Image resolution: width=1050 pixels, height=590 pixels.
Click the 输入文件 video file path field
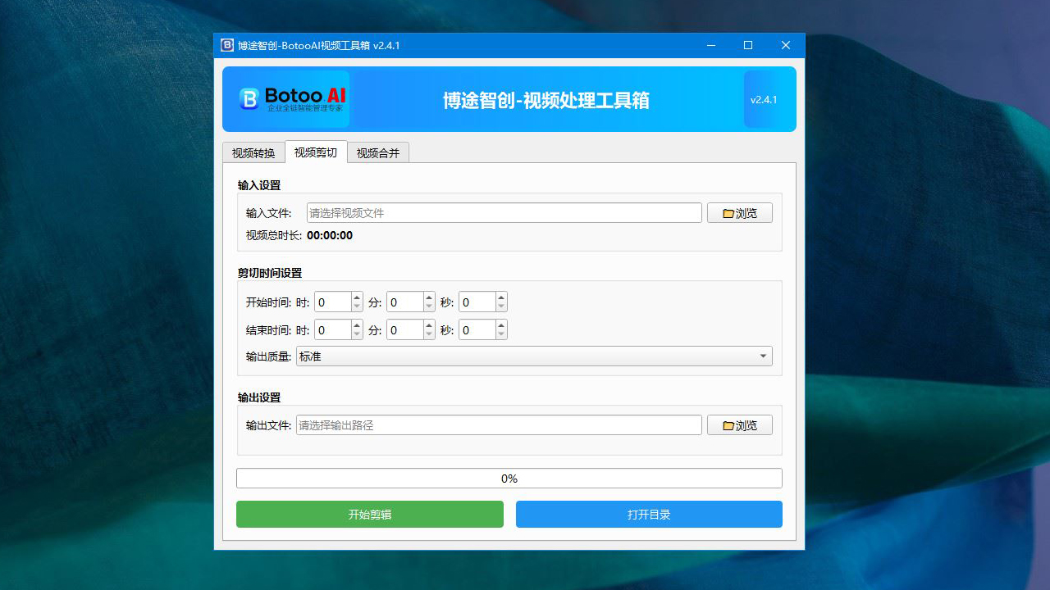(x=504, y=212)
